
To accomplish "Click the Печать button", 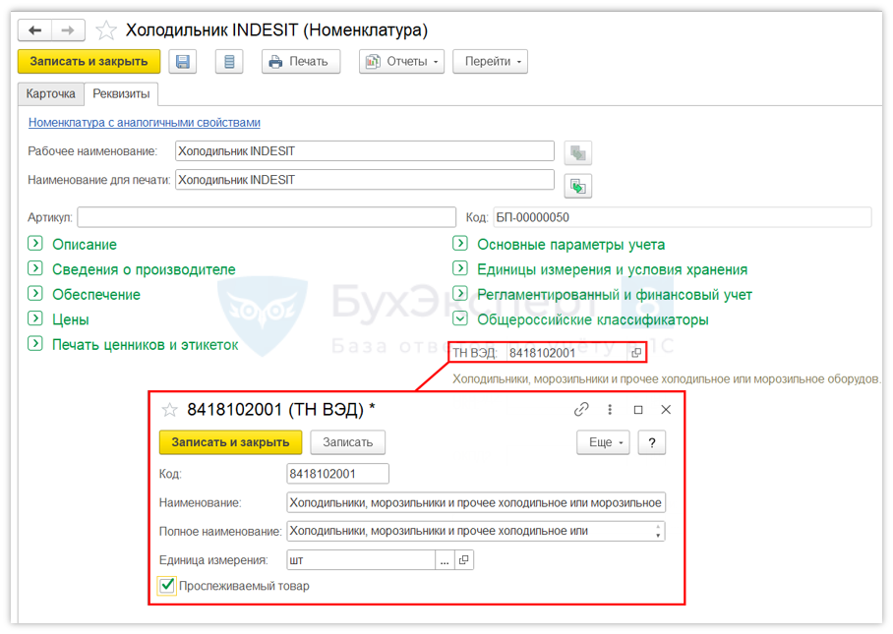I will [x=301, y=62].
